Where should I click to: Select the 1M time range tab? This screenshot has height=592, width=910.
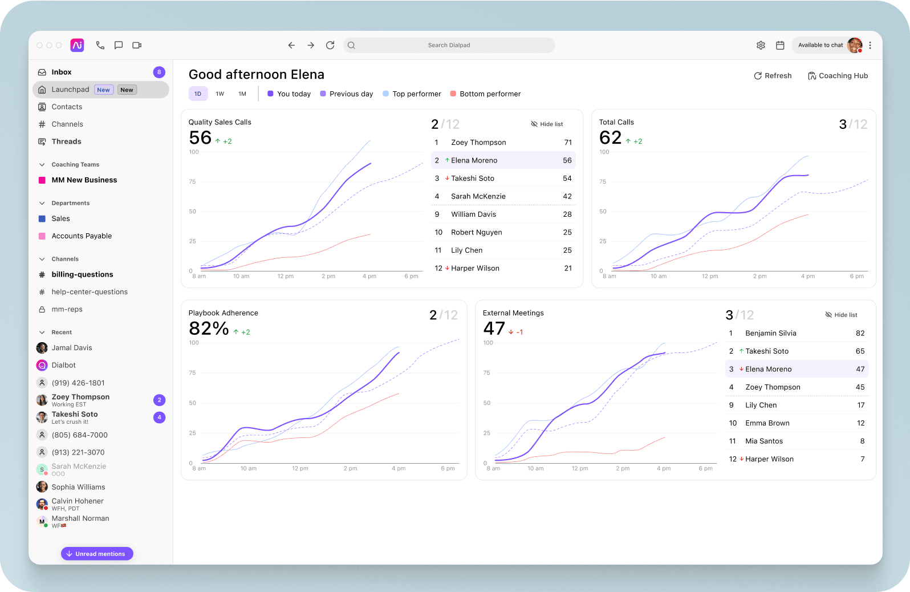click(242, 94)
